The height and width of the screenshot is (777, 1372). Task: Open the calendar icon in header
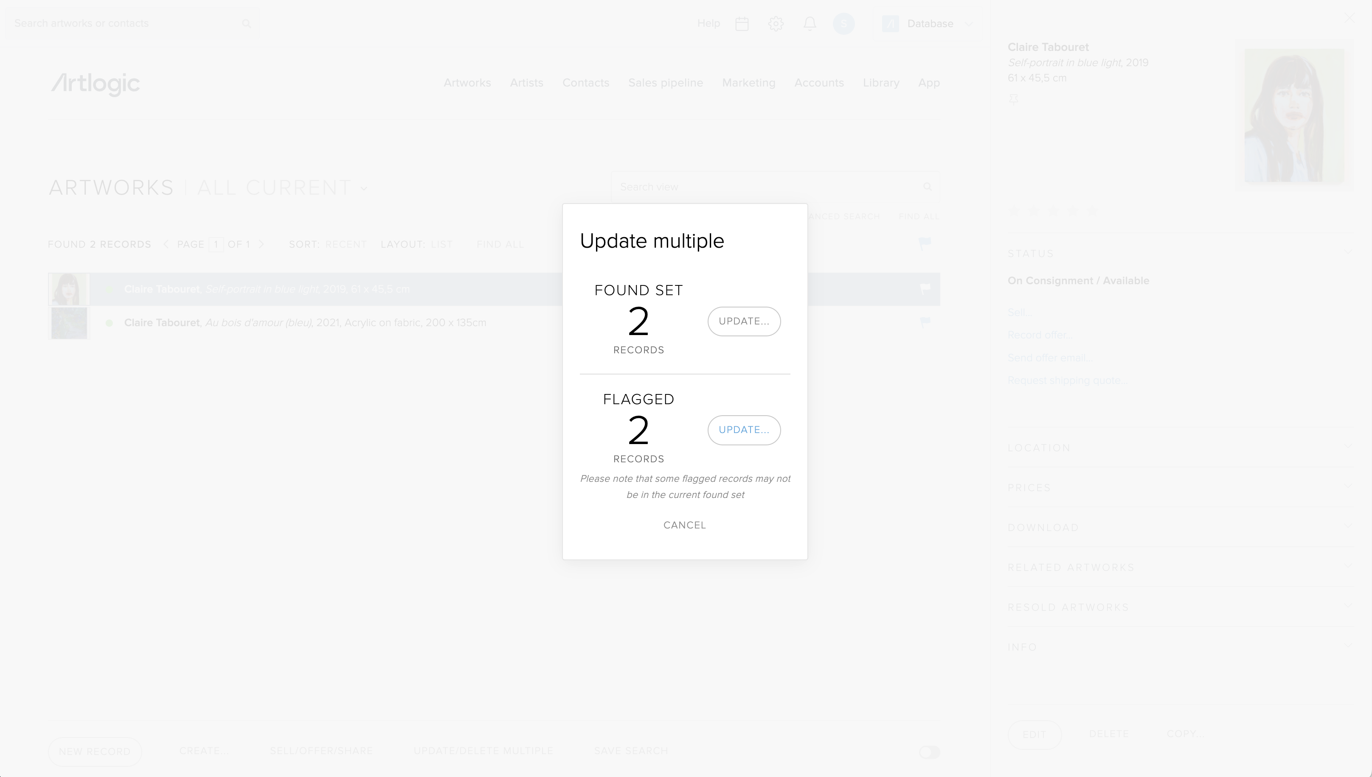(x=742, y=23)
